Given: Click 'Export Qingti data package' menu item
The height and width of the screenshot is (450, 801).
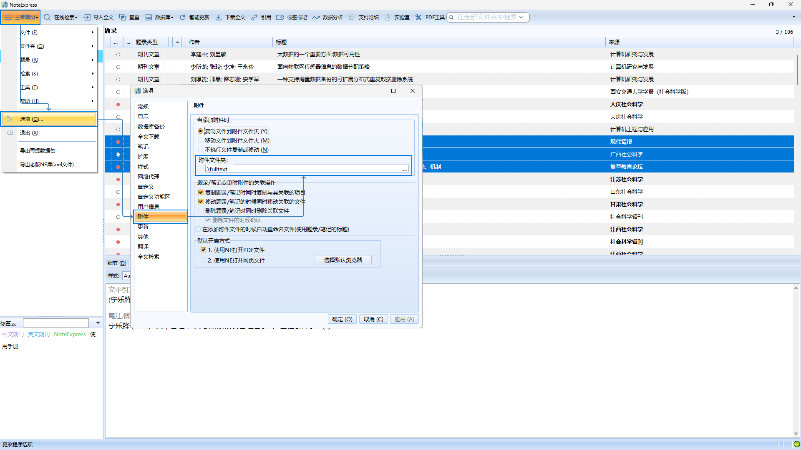Looking at the screenshot, I should [38, 151].
